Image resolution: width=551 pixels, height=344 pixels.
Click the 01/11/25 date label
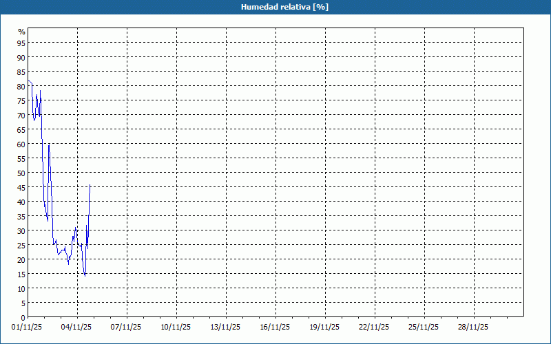27,327
